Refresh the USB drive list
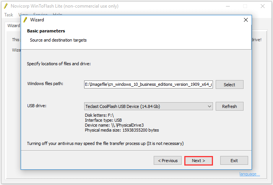 point(229,106)
